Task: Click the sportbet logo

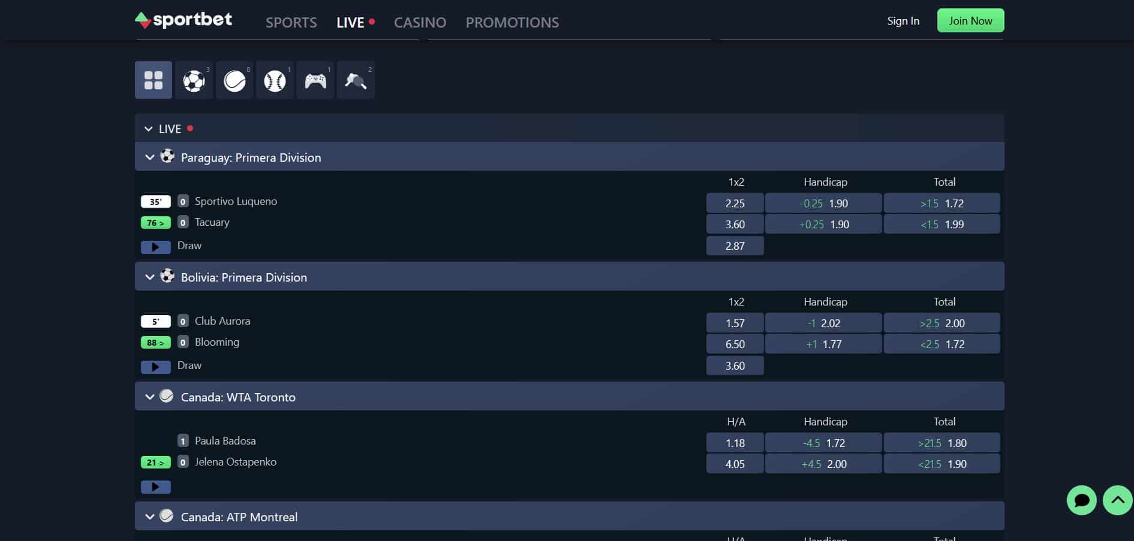Action: (x=184, y=20)
